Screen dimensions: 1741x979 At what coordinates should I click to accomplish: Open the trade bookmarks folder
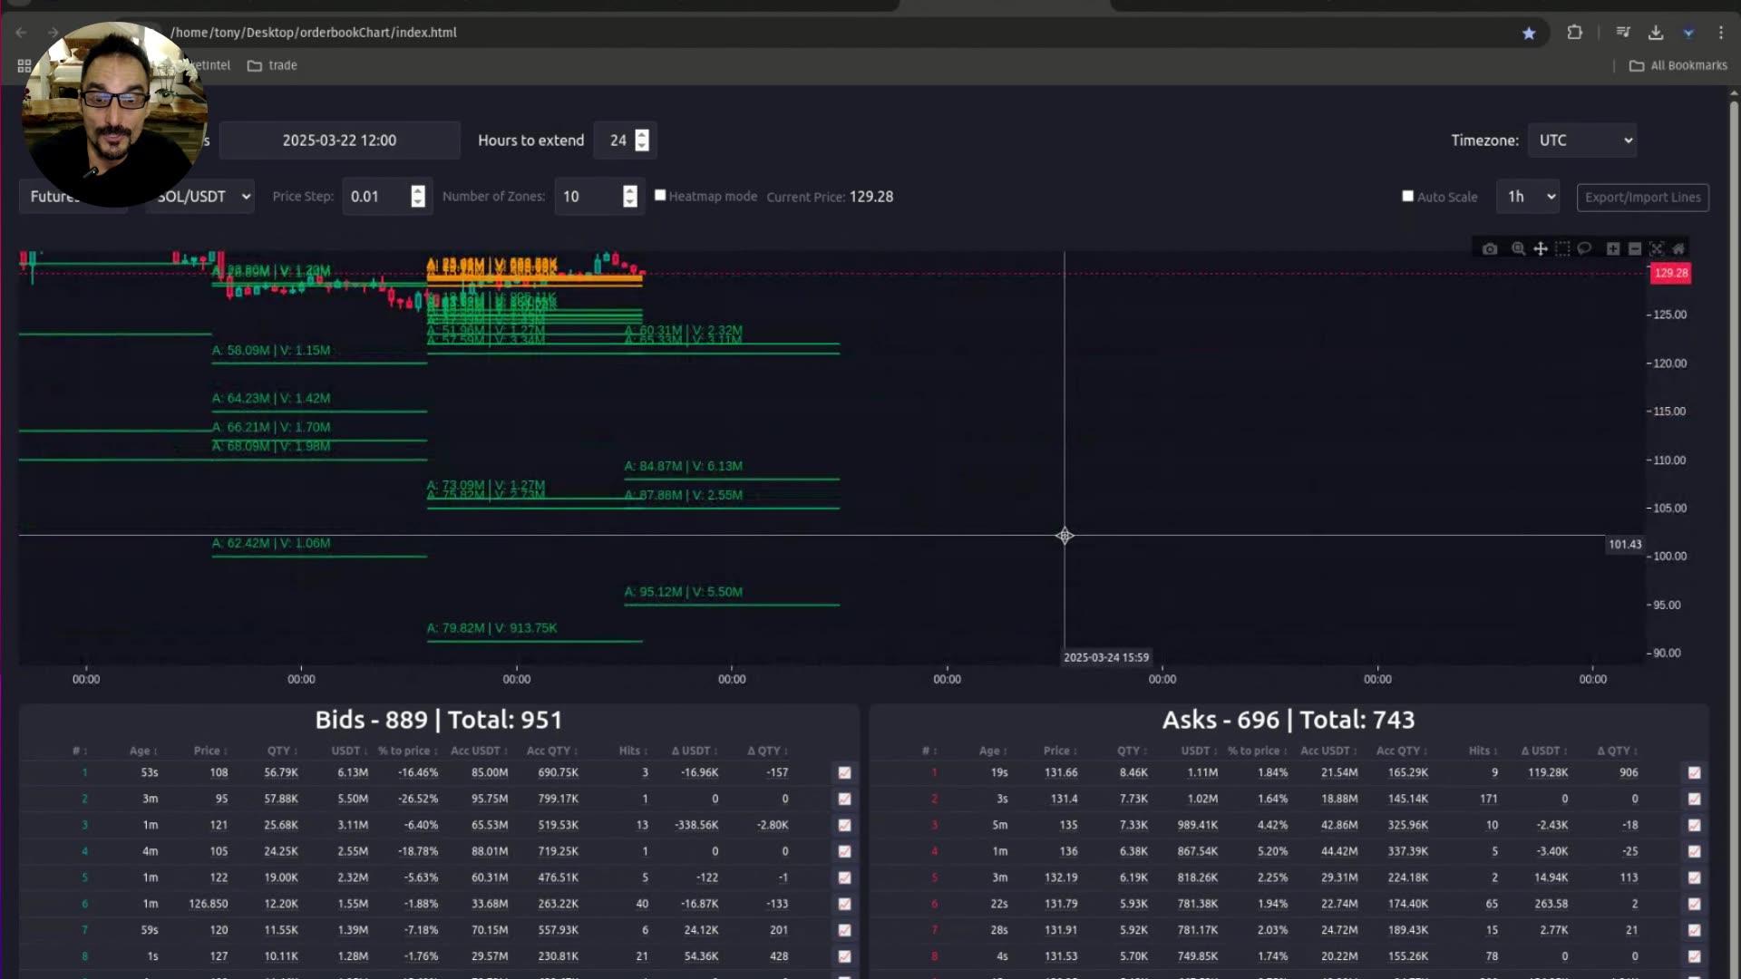point(272,64)
